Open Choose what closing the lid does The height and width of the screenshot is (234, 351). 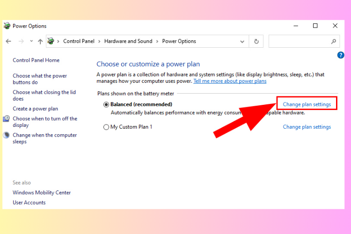click(44, 95)
